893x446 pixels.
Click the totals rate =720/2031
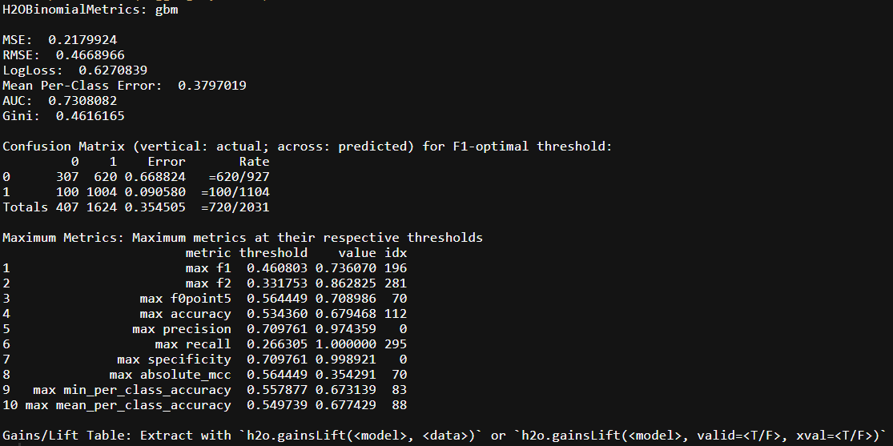pos(235,207)
